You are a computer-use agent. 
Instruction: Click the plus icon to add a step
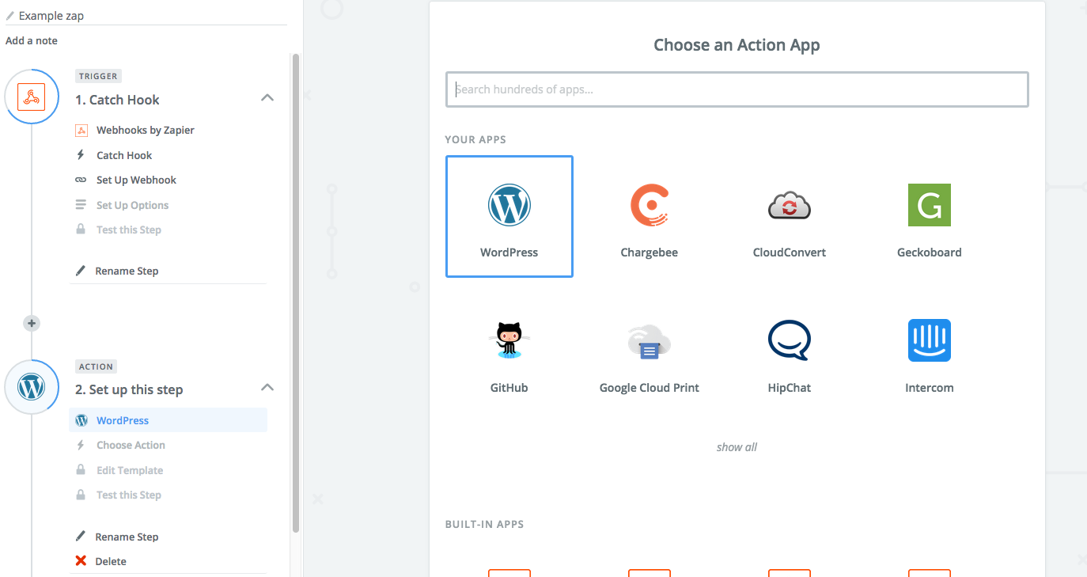click(32, 323)
